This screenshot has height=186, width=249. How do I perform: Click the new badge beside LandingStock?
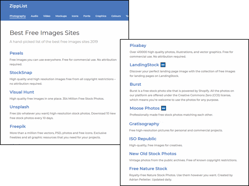pyautogui.click(x=163, y=65)
